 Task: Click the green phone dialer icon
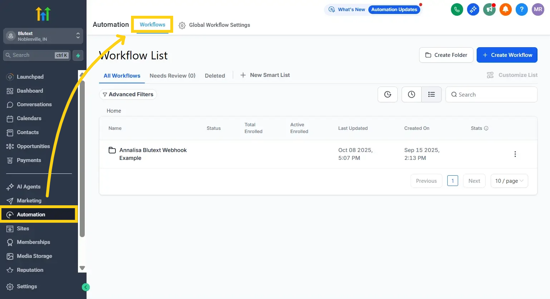(457, 10)
